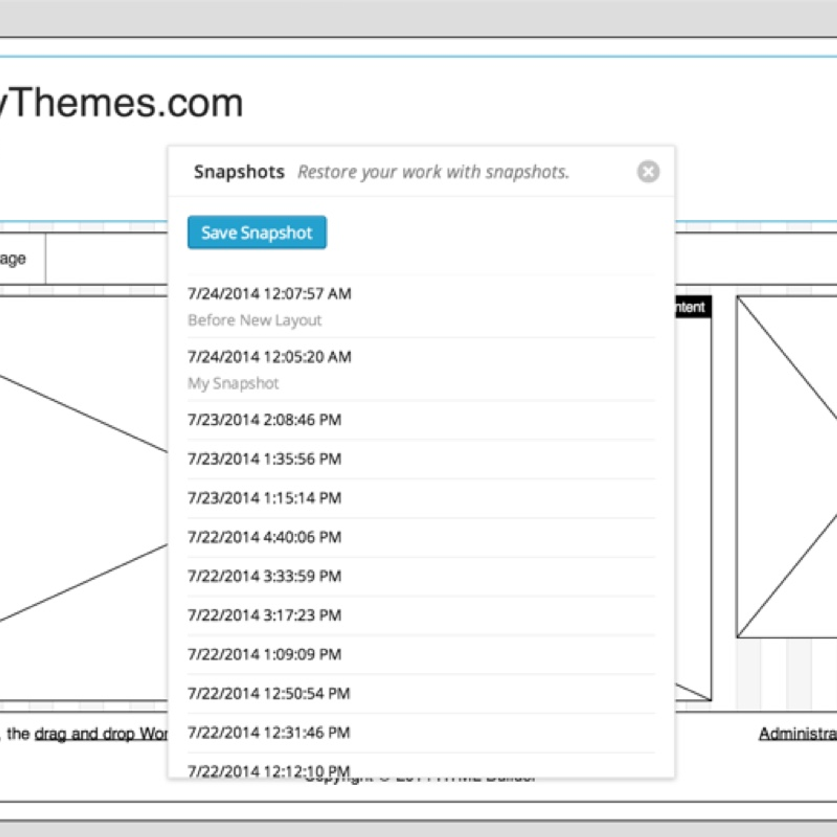
Task: Open the Administra link in footer
Action: coord(798,734)
